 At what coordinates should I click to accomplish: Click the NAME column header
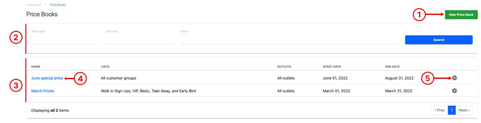[x=36, y=67]
